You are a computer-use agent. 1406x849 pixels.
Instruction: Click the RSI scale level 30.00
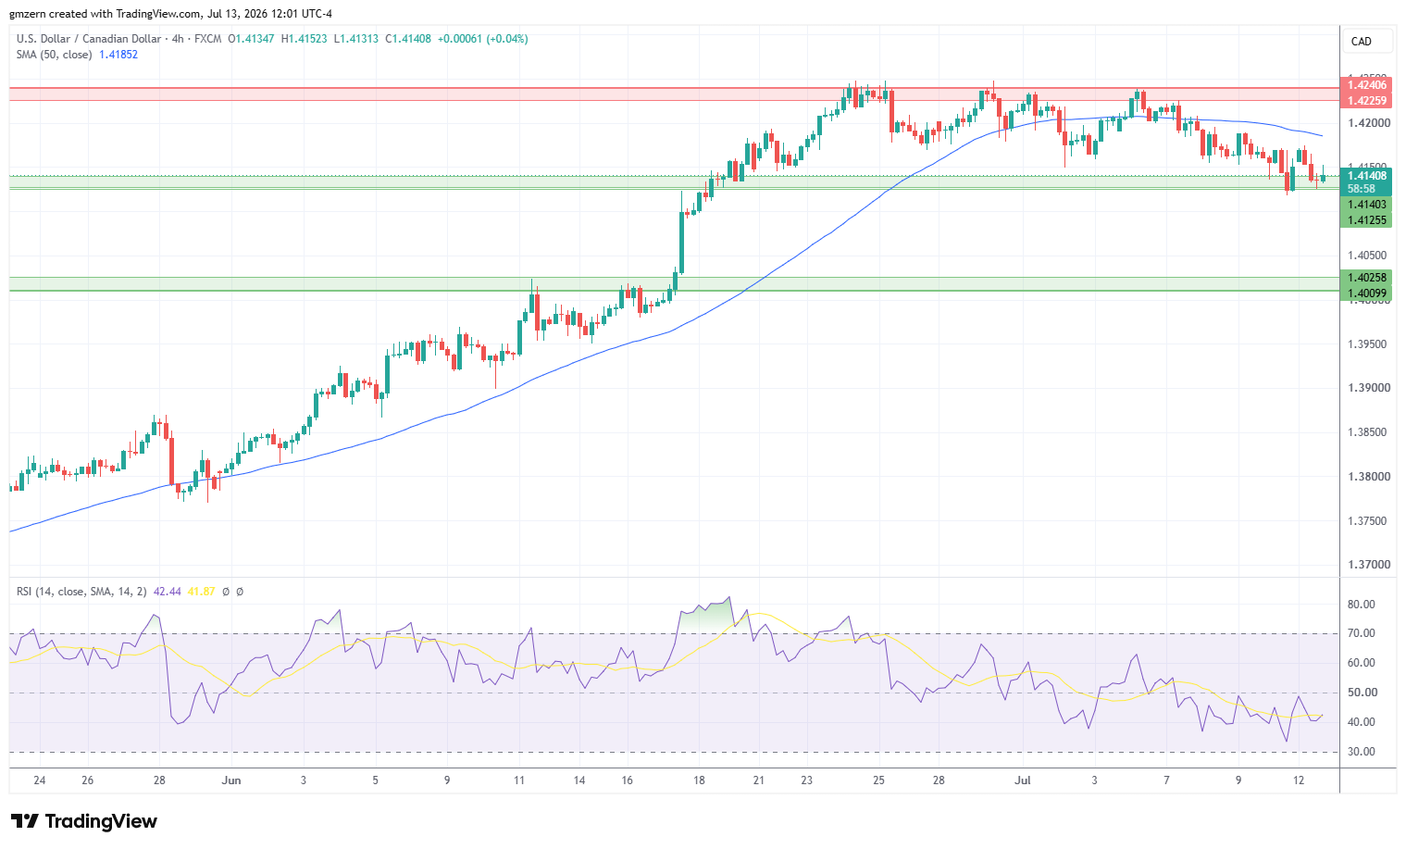pos(1362,752)
